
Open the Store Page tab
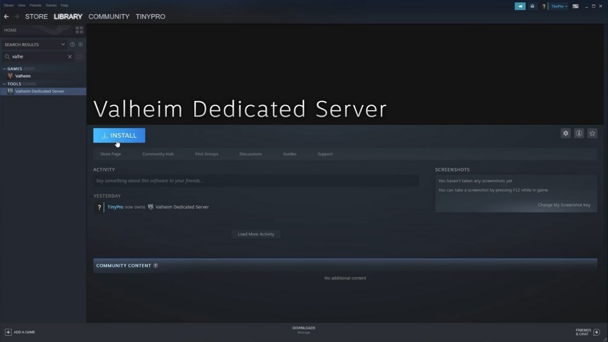click(x=110, y=153)
